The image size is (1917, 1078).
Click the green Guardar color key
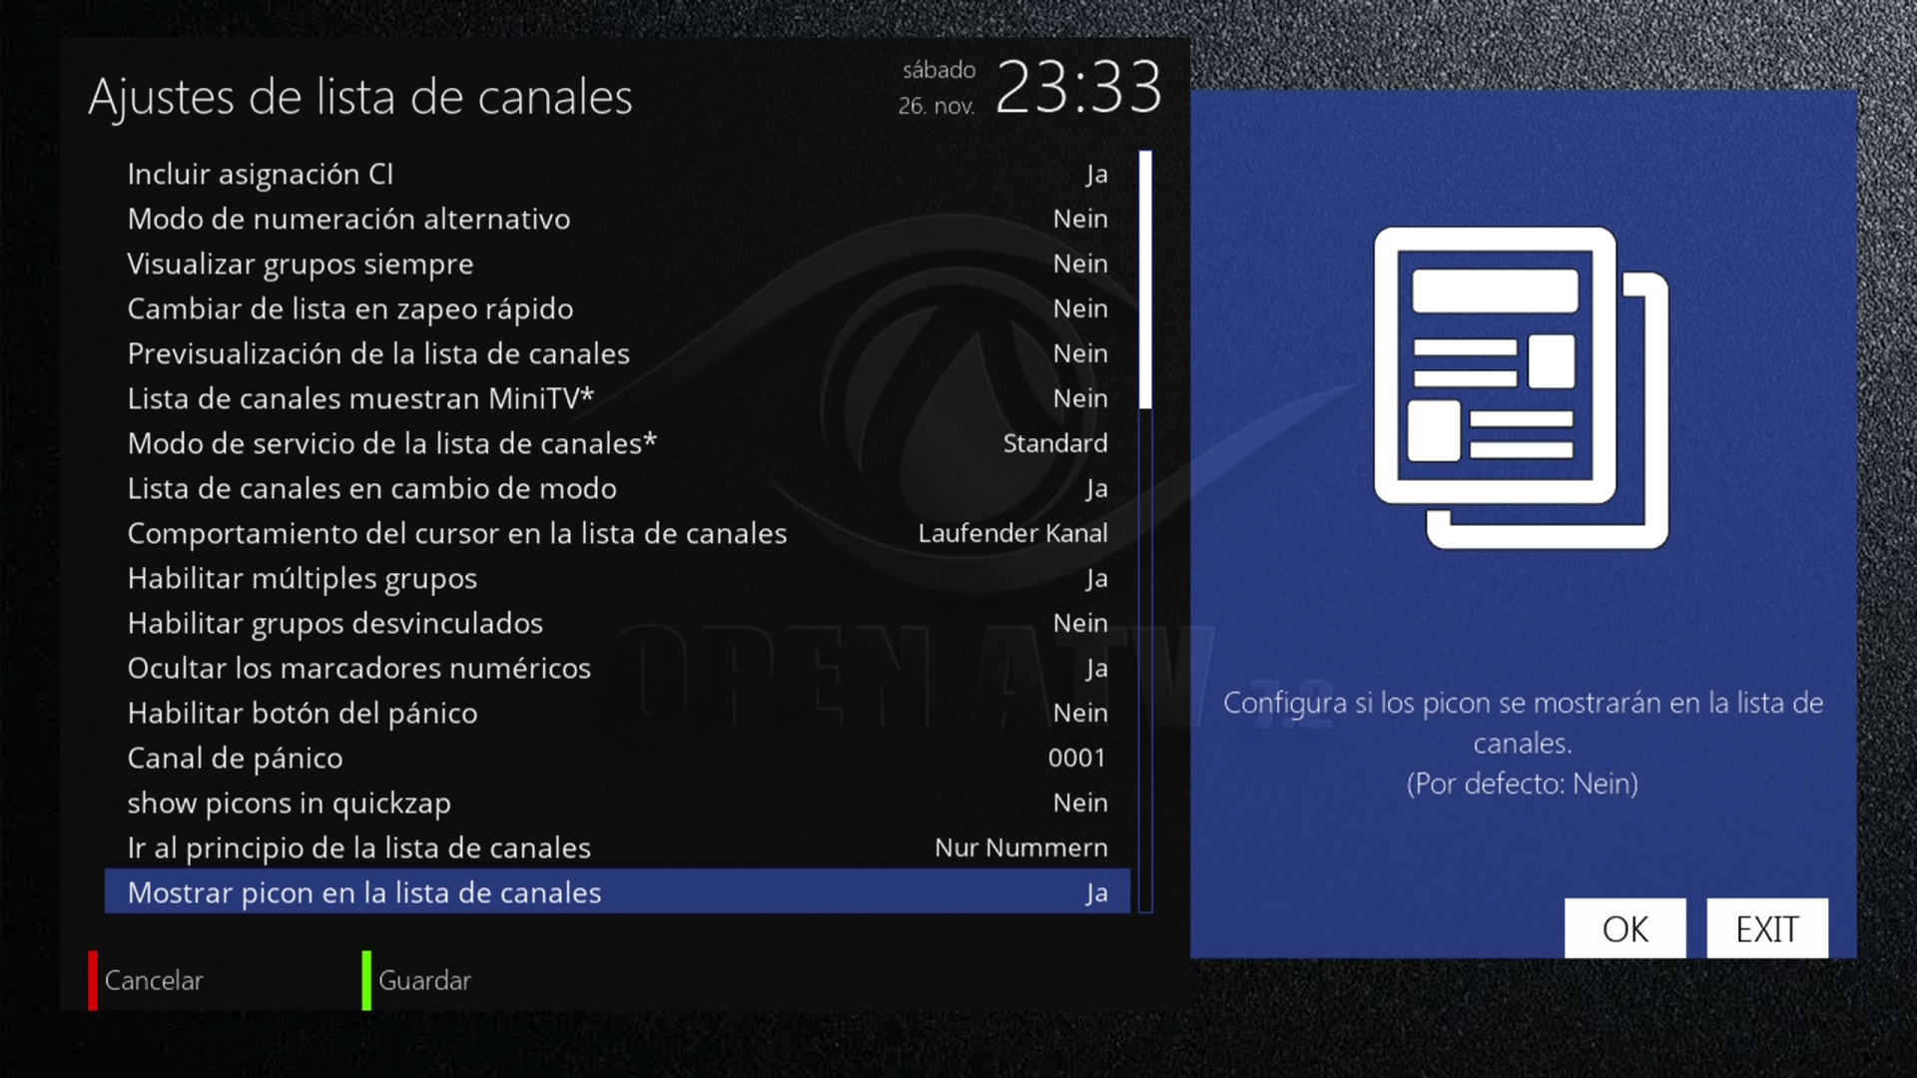417,980
